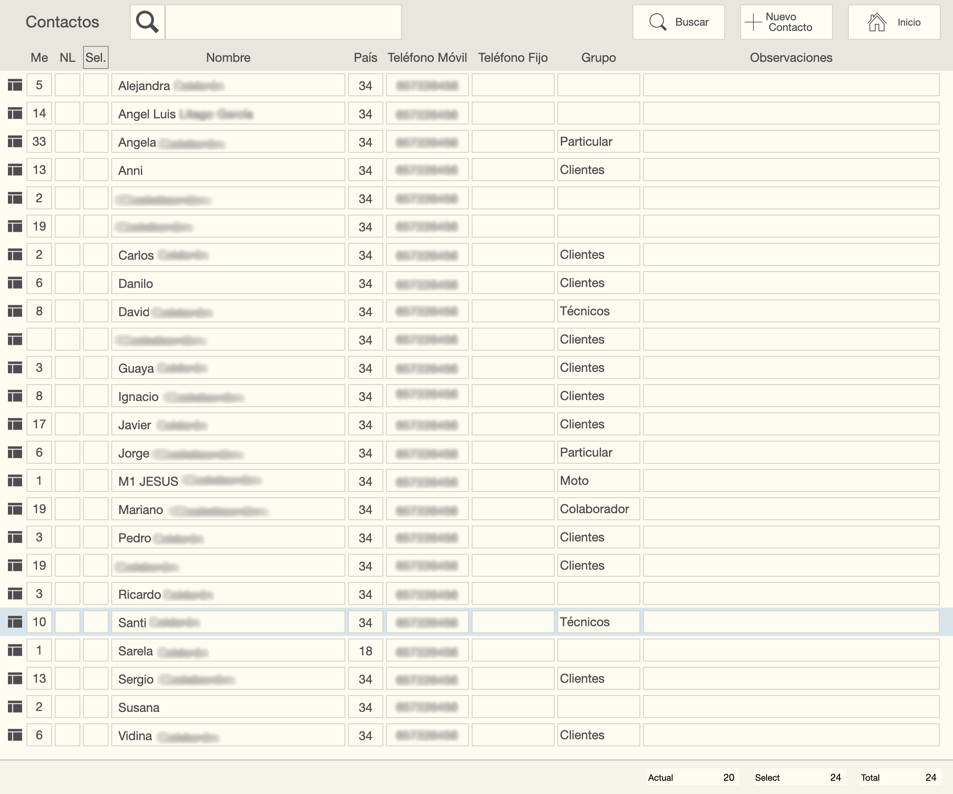
Task: Click the Sel. column header button
Action: pyautogui.click(x=95, y=57)
